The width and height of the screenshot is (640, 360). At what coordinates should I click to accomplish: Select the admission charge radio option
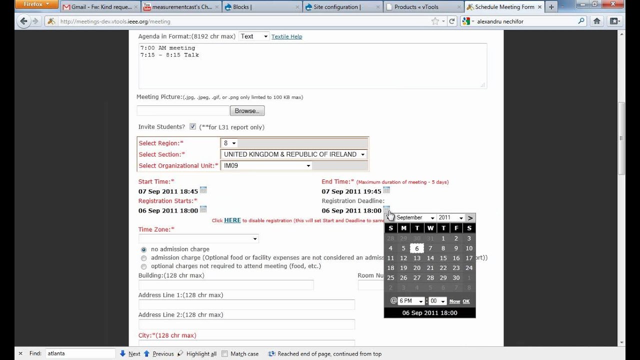coord(144,258)
